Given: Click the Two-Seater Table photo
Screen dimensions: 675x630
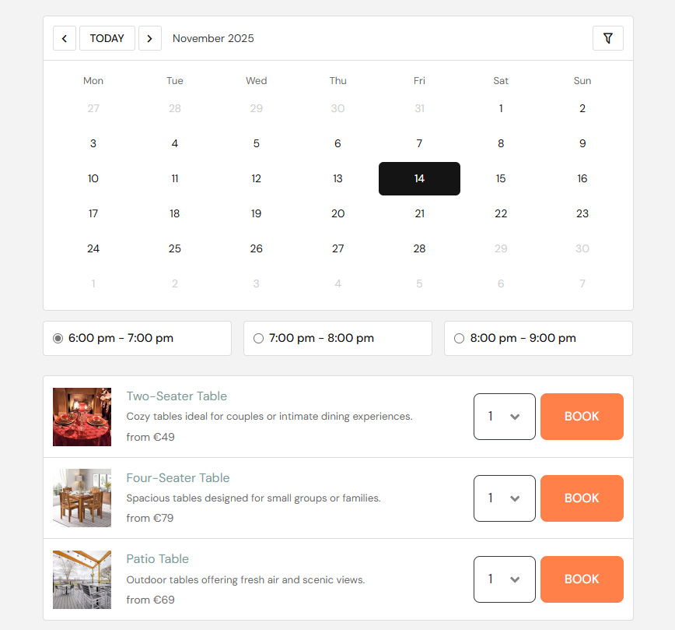Looking at the screenshot, I should (82, 417).
